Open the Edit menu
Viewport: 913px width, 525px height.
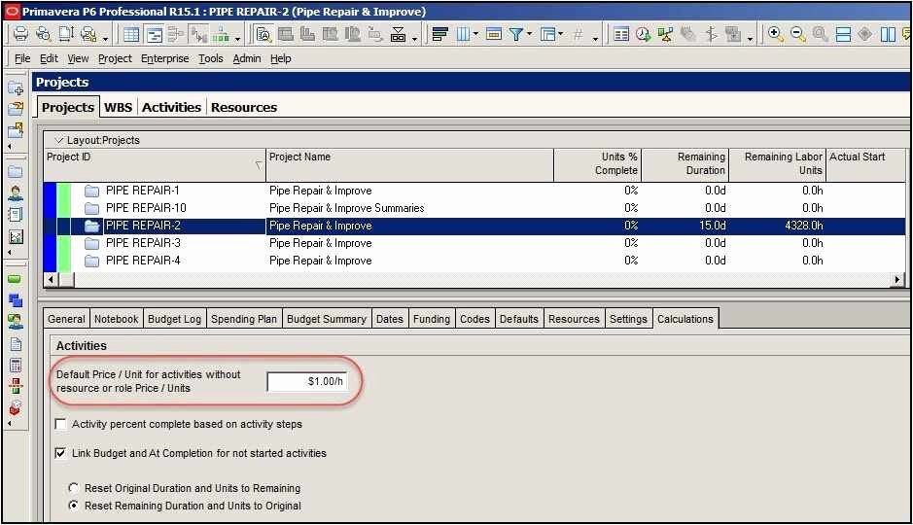tap(49, 58)
